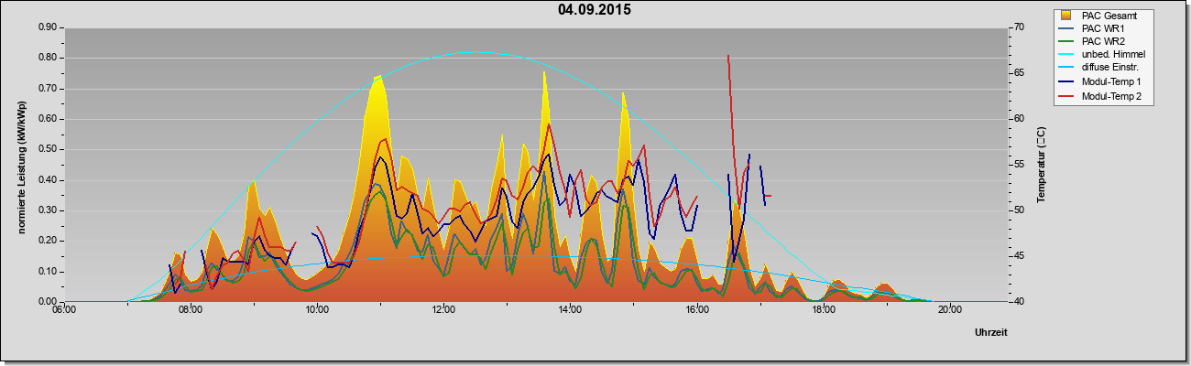Click the PAC Gesamt legend color swatch
The image size is (1191, 366).
coord(1065,15)
